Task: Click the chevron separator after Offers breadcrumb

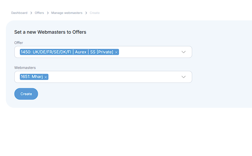Action: pyautogui.click(x=47, y=13)
